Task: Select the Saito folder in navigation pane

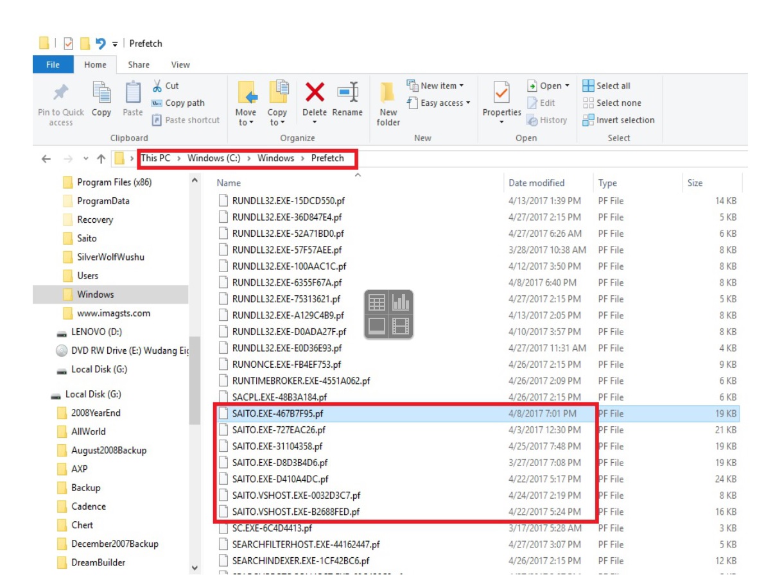Action: point(87,238)
